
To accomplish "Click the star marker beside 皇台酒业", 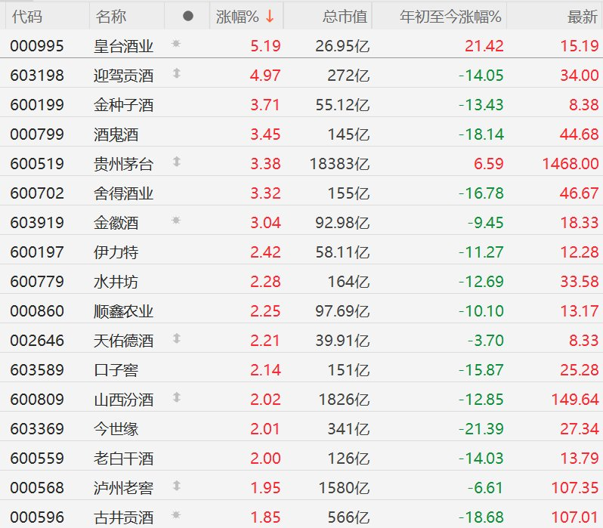I will (x=177, y=45).
